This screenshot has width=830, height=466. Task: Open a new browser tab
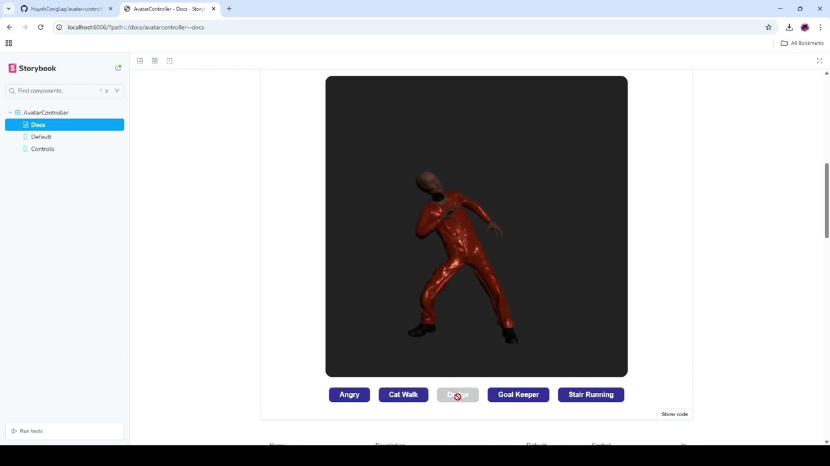pos(229,9)
